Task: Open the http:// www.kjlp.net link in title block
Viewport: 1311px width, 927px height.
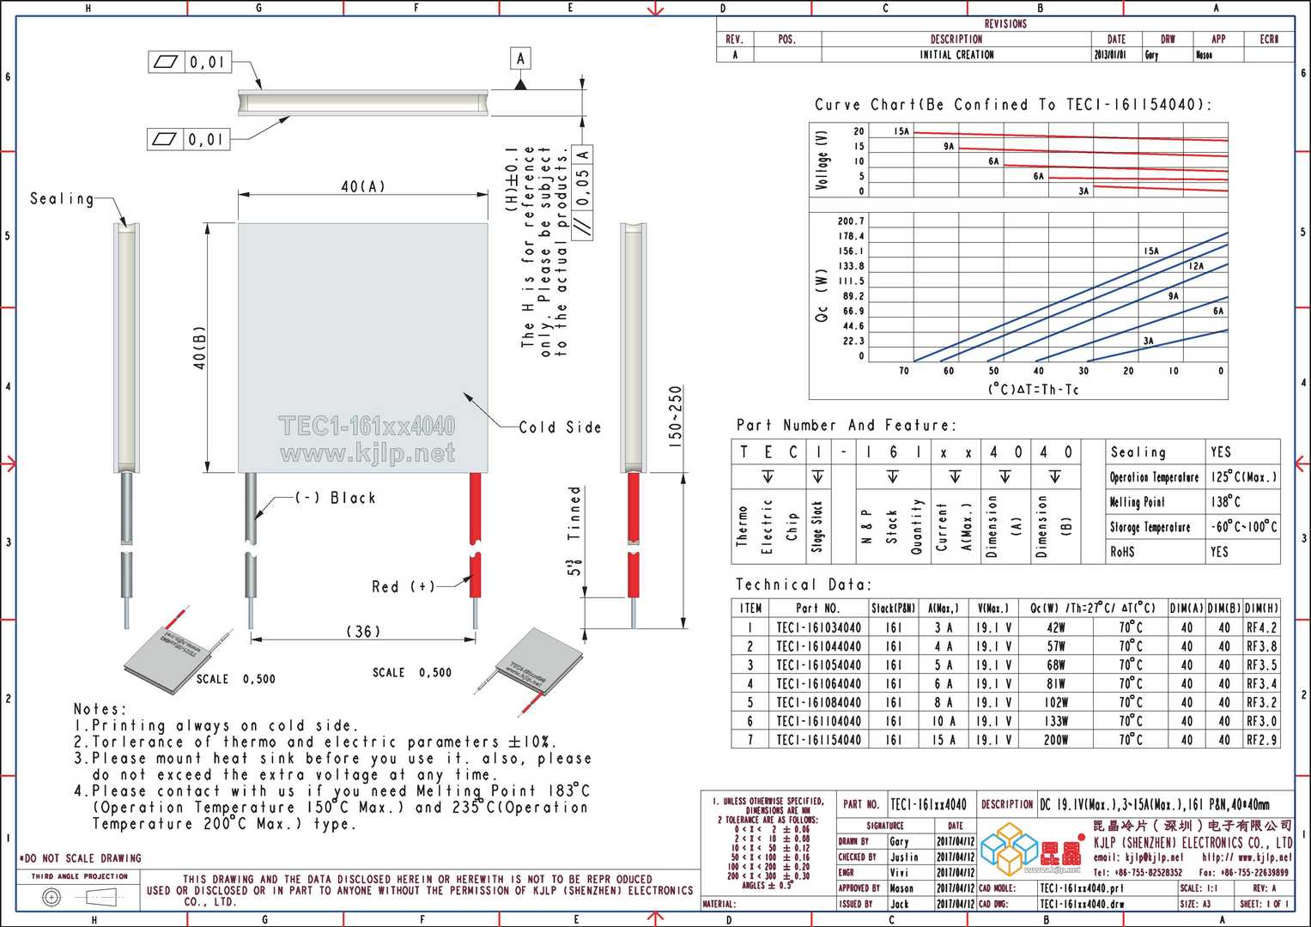Action: point(1247,857)
